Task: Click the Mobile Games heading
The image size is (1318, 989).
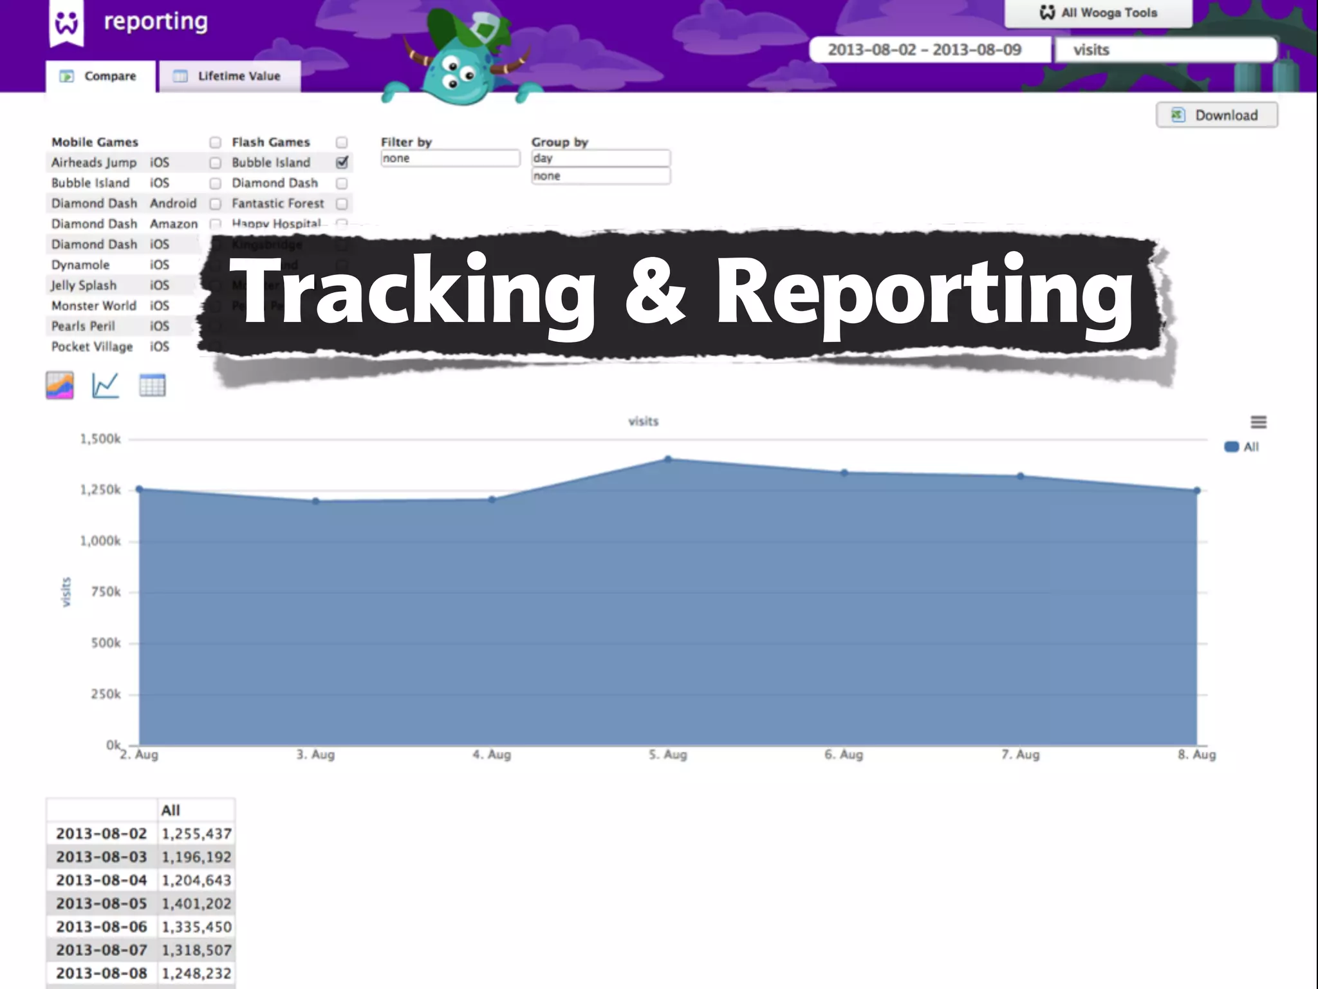Action: [x=95, y=142]
